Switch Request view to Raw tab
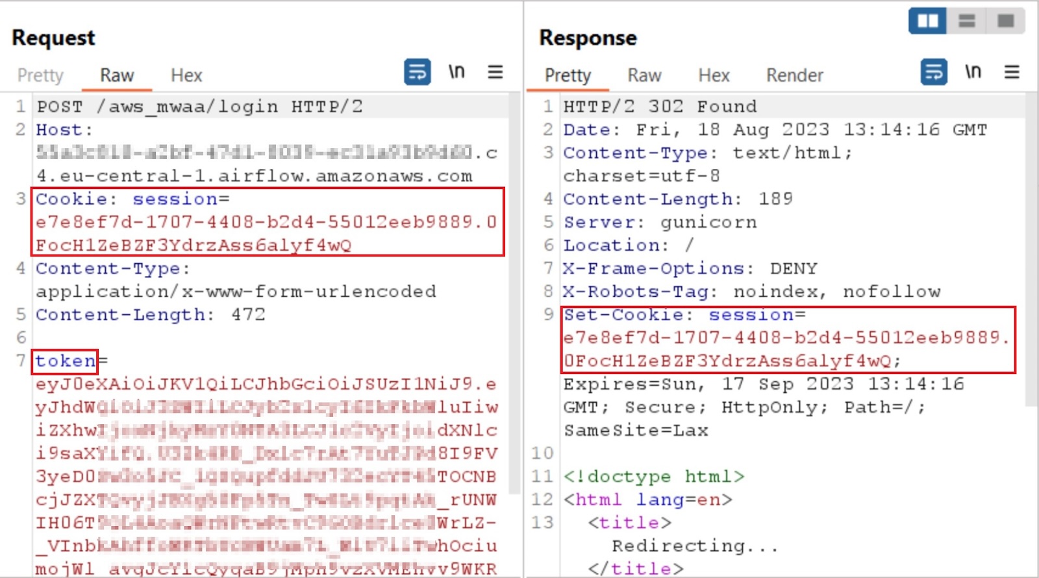This screenshot has height=578, width=1039. point(117,75)
